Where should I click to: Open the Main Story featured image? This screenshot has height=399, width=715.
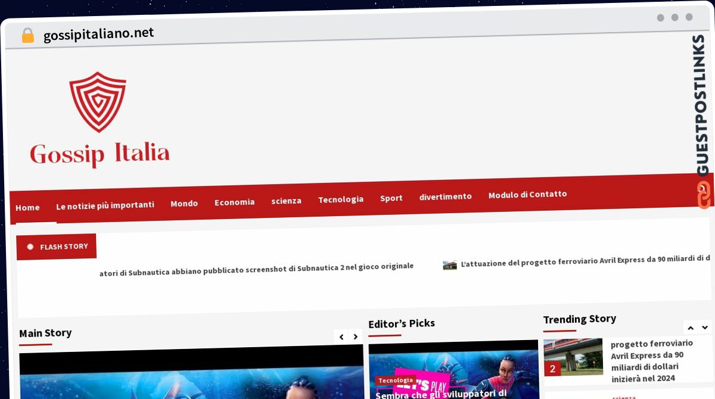[191, 372]
